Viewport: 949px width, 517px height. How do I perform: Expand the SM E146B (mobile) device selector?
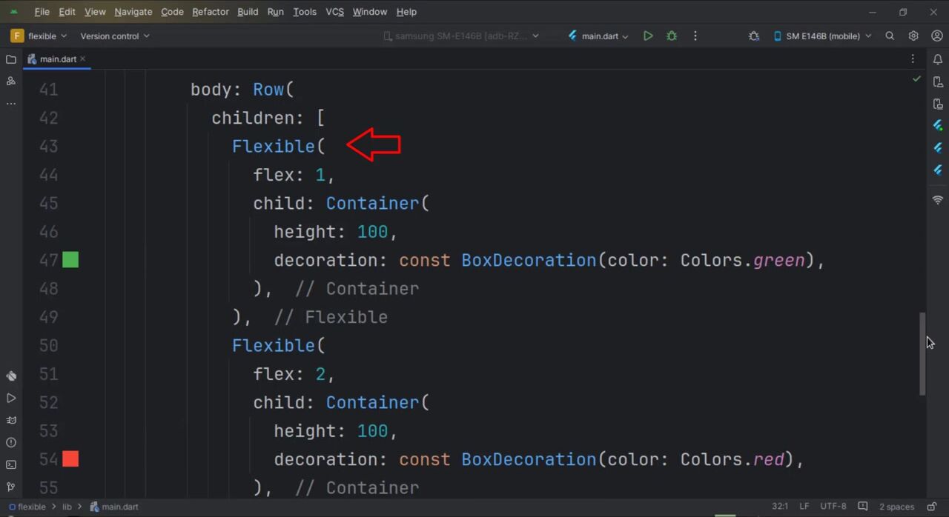coord(822,36)
